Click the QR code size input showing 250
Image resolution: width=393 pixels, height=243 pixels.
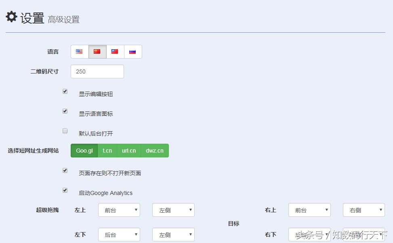[97, 71]
